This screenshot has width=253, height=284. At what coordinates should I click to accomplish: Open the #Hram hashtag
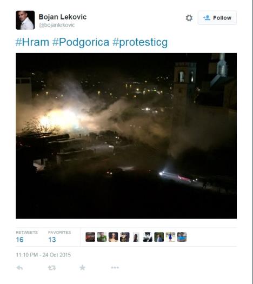pos(32,42)
